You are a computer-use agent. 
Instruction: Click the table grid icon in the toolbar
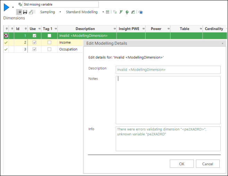pos(107,12)
